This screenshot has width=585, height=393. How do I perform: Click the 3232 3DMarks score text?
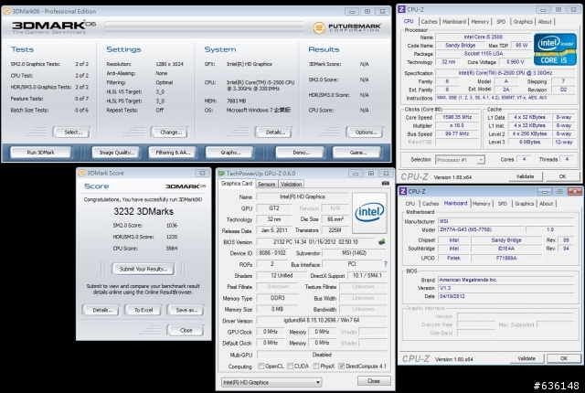(144, 211)
